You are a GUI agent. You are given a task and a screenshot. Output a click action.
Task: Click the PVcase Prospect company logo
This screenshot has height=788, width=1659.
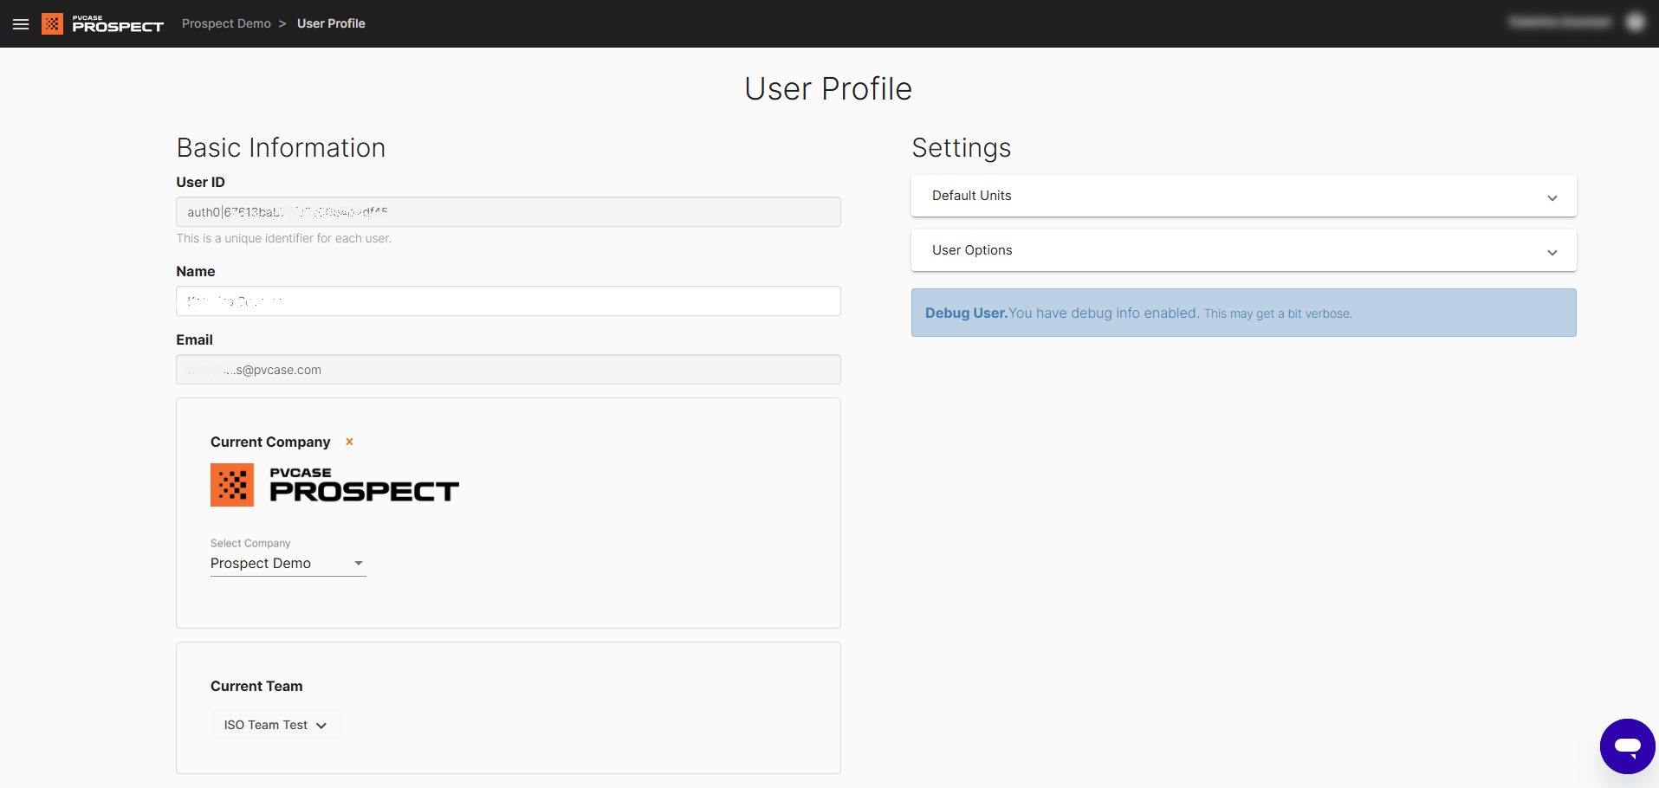334,485
